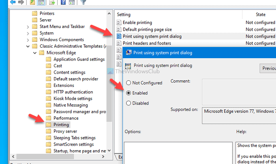The image size is (276, 164).
Task: Click the Print headers and footers icon
Action: (x=119, y=43)
